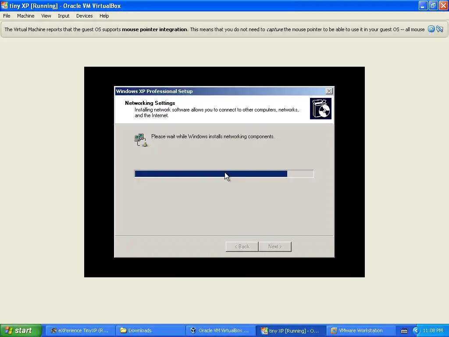Close the Windows XP Professional Setup dialog
449x337 pixels.
(x=329, y=91)
